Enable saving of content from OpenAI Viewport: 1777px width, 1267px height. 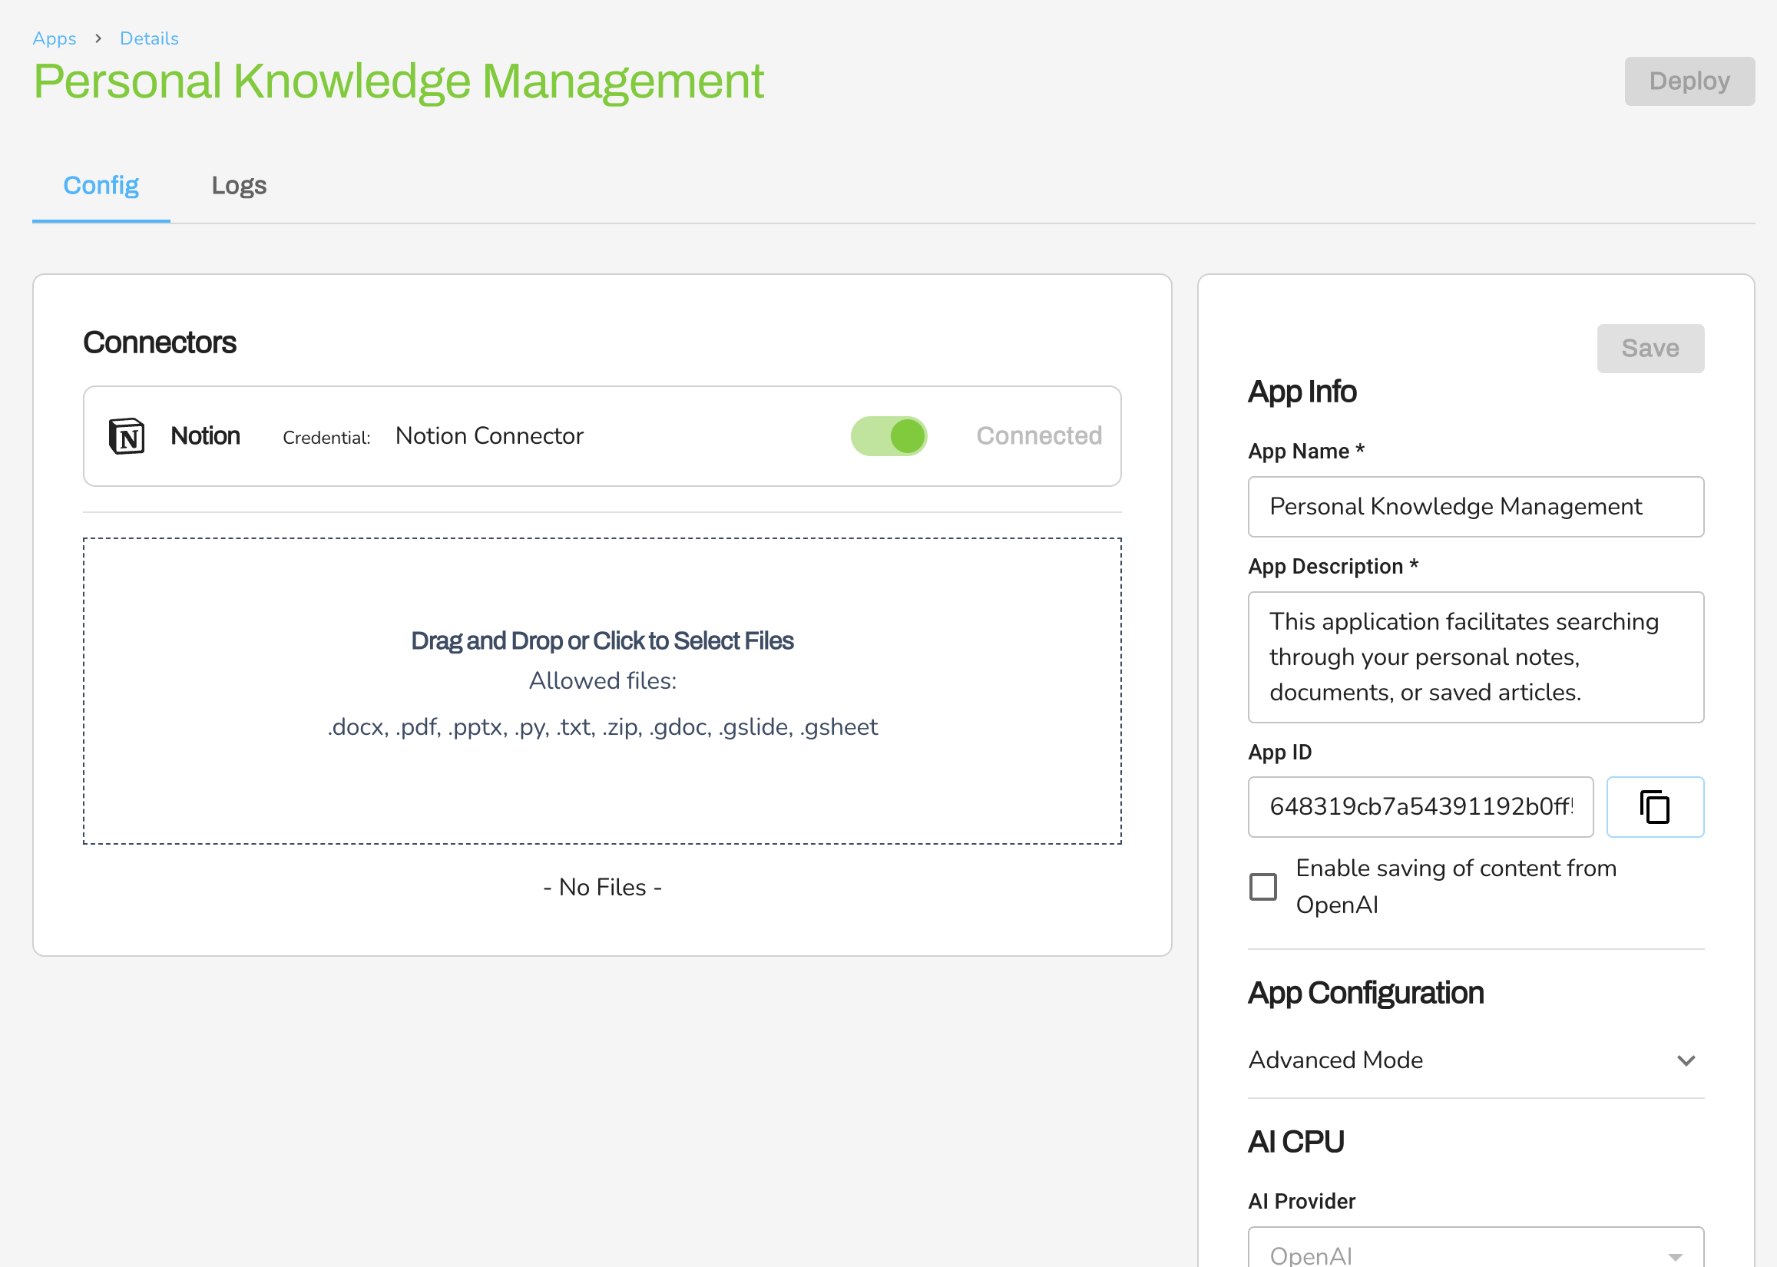1263,887
